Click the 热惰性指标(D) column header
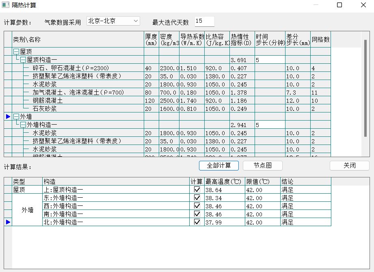 [x=242, y=39]
